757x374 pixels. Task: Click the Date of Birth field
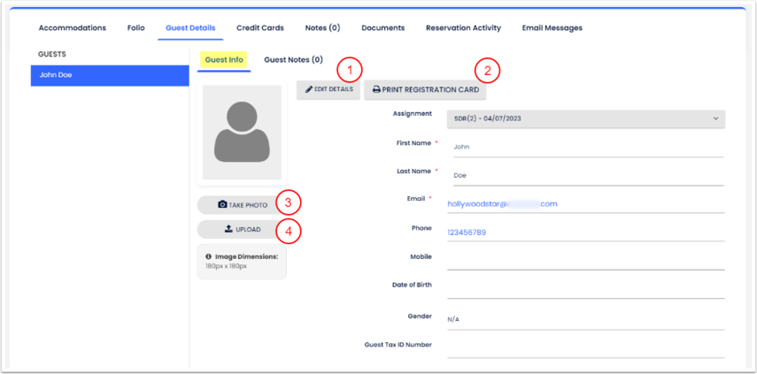[585, 287]
